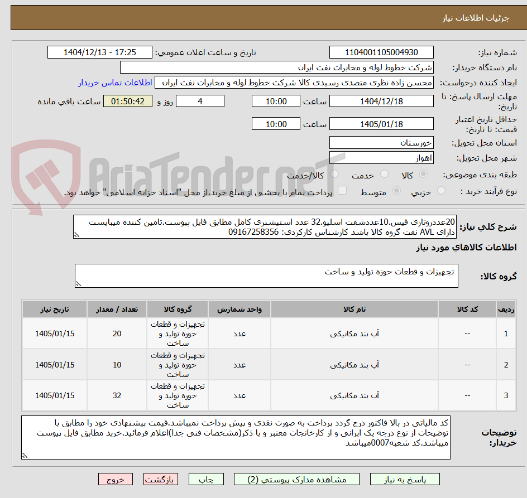Click the 'خروج' exit button
The image size is (527, 498).
(115, 479)
